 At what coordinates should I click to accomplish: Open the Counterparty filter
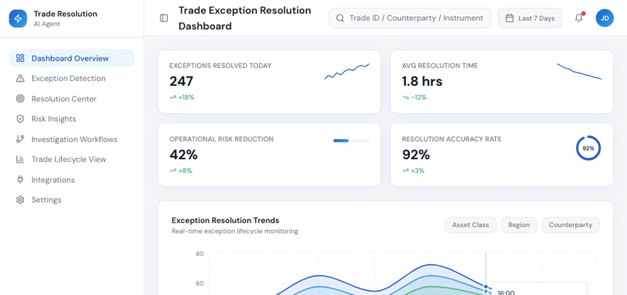point(570,225)
